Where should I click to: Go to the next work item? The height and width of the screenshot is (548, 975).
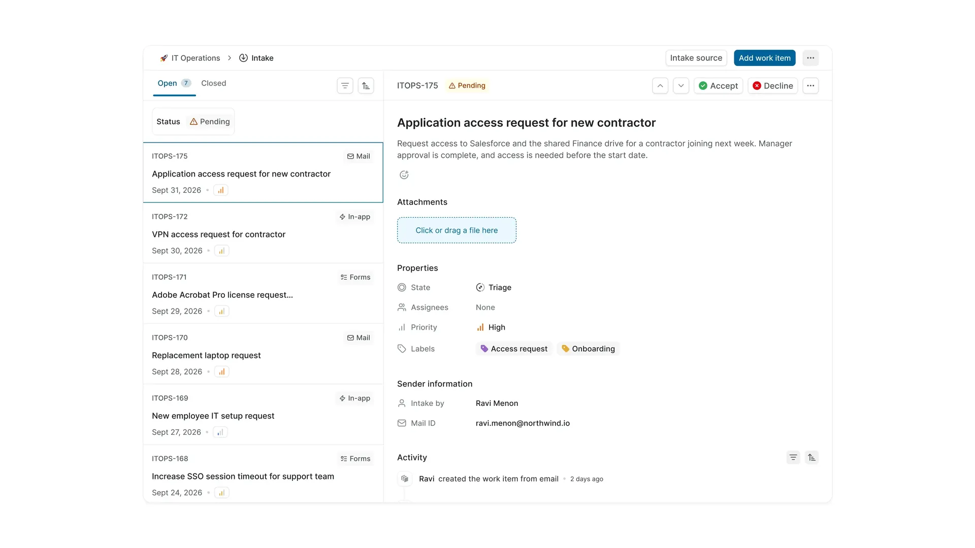(x=681, y=86)
